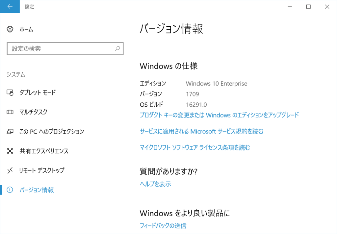Click the back arrow button
Image resolution: width=337 pixels, height=234 pixels.
pos(10,7)
